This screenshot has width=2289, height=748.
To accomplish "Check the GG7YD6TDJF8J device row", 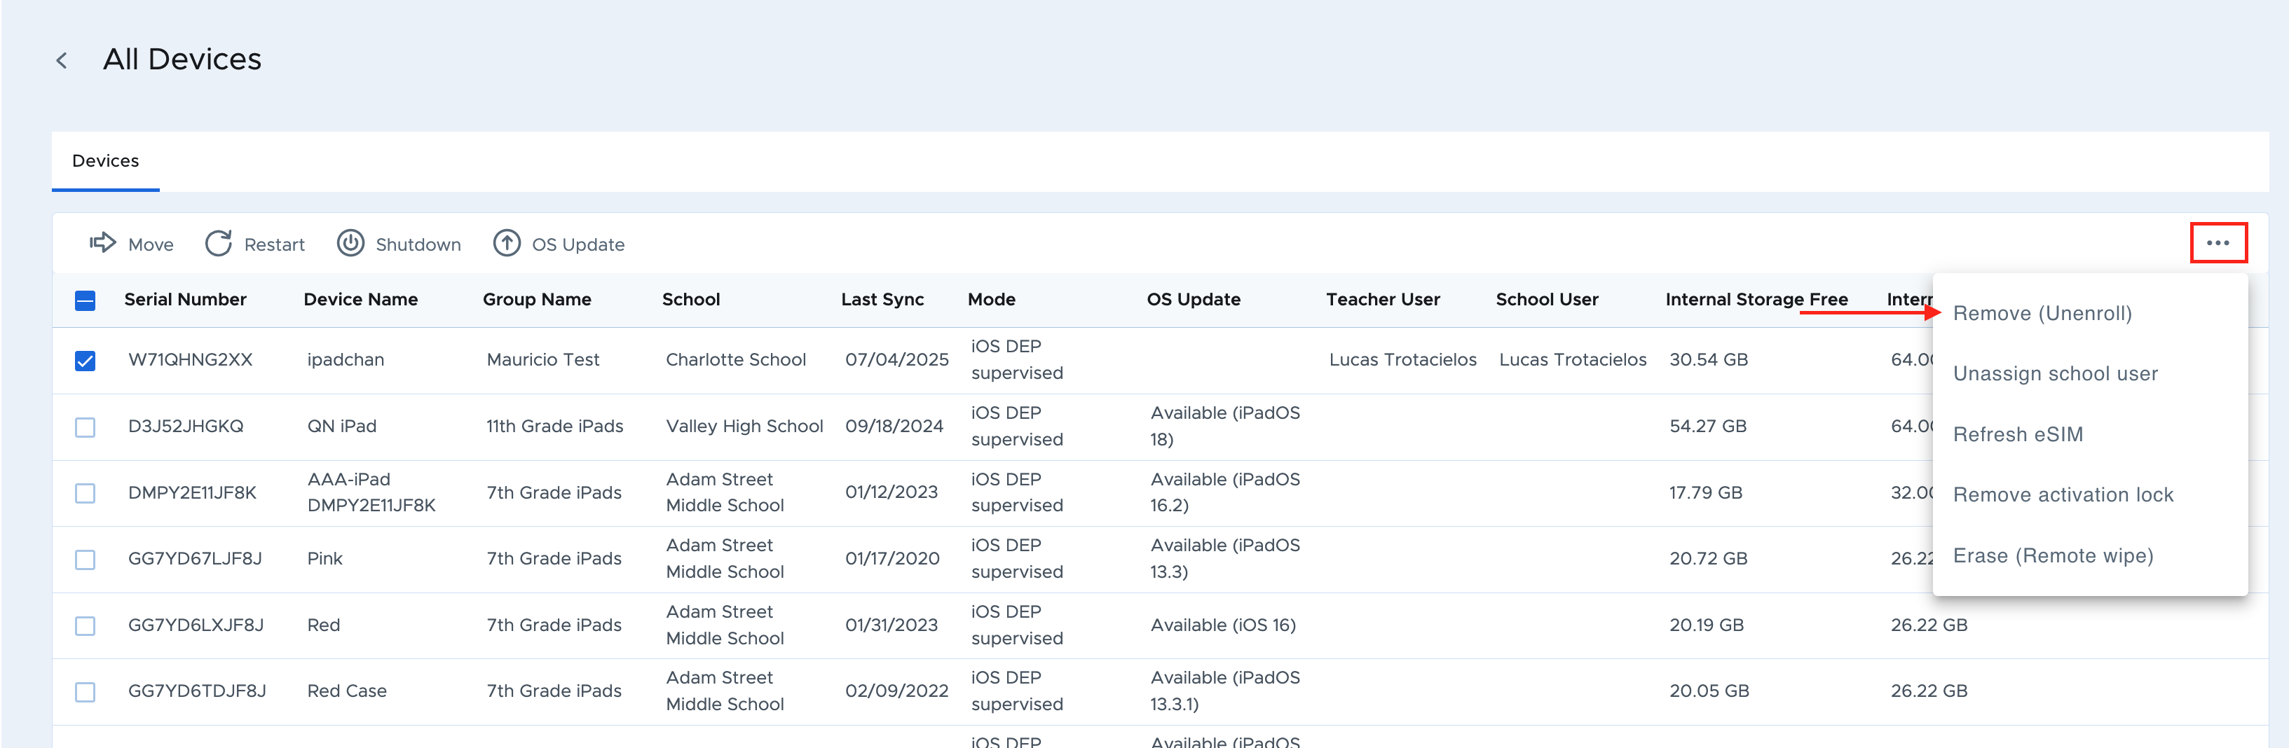I will [x=86, y=692].
